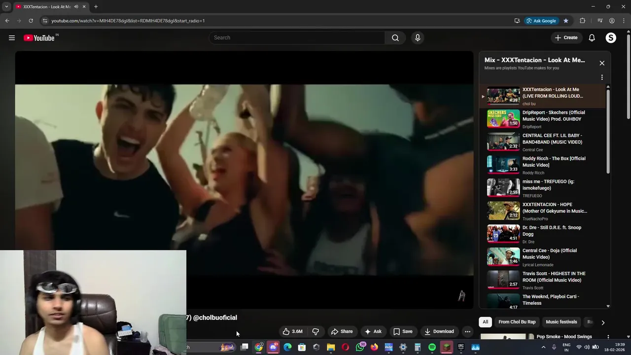
Task: Play Roddy Ricch The Box
Action: [542, 165]
